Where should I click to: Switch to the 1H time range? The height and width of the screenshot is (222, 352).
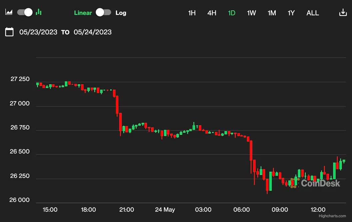coord(192,13)
